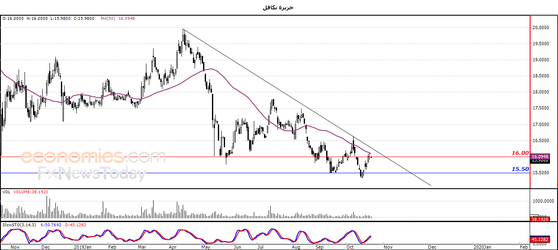The width and height of the screenshot is (558, 250).
Task: Click the Aug date label
Action: point(296,246)
